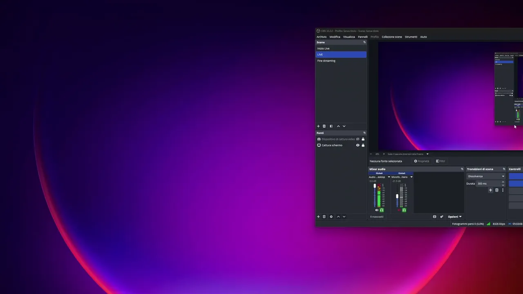This screenshot has width=523, height=294.
Task: Toggle visibility of Dispositivo di cattura video
Action: pyautogui.click(x=358, y=139)
